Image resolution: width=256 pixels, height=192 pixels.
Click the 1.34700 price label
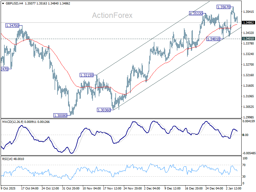[12, 26]
